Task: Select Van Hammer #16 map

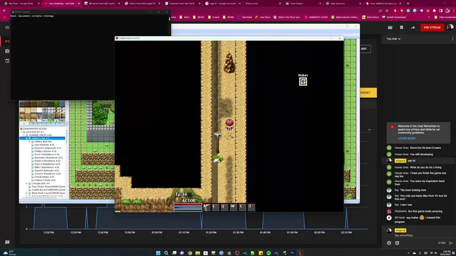Action: click(44, 145)
